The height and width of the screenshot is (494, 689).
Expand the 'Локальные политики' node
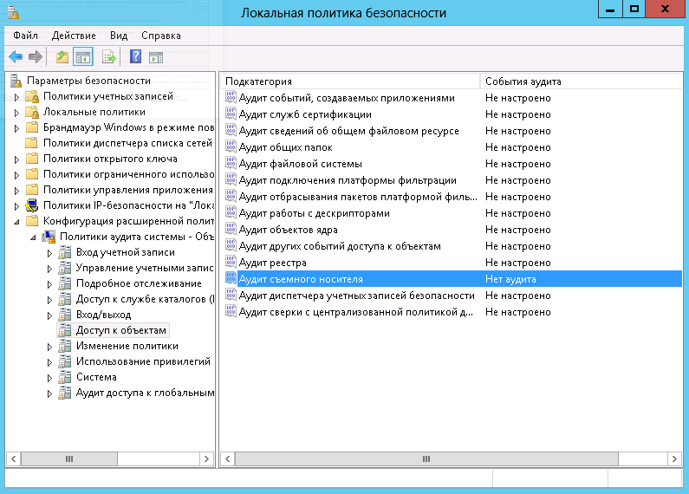point(16,113)
